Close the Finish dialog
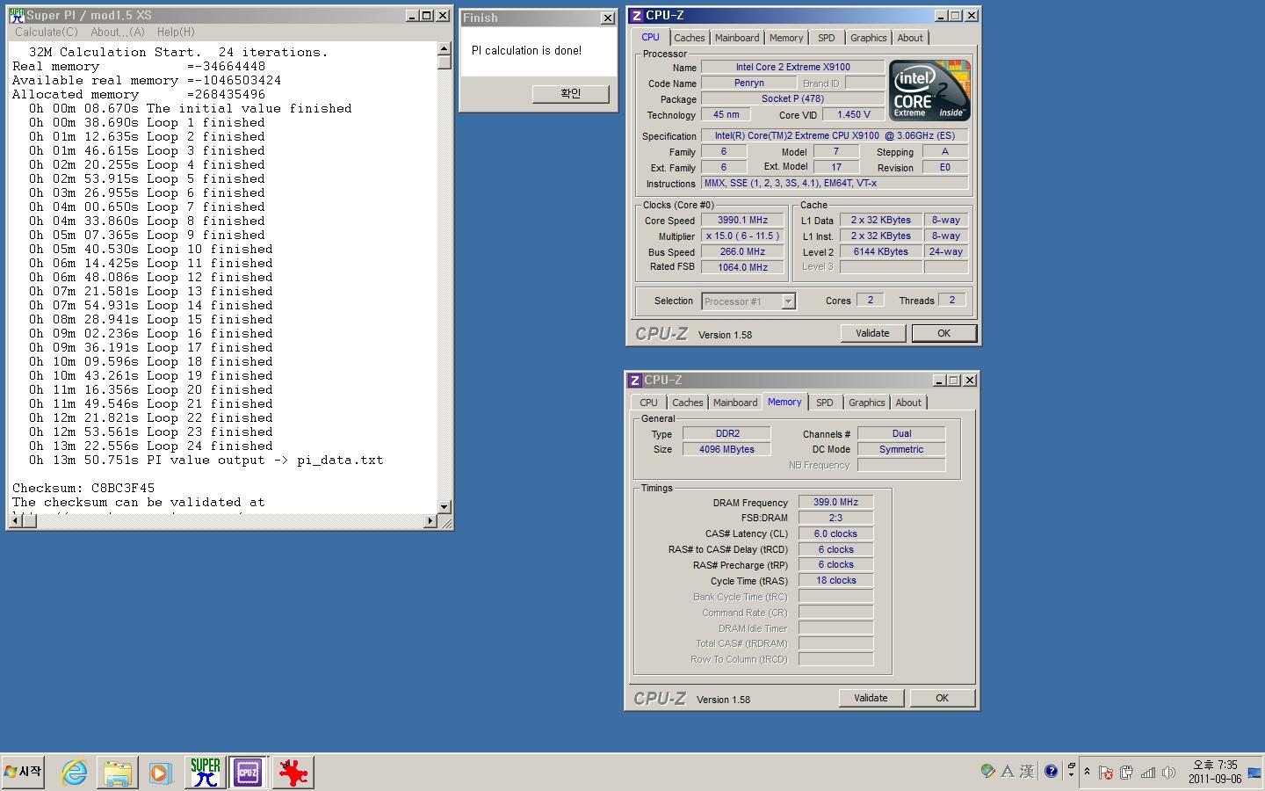 (x=607, y=18)
